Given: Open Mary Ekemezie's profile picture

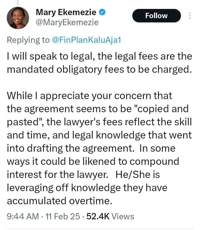Looking at the screenshot, I should pos(18,18).
